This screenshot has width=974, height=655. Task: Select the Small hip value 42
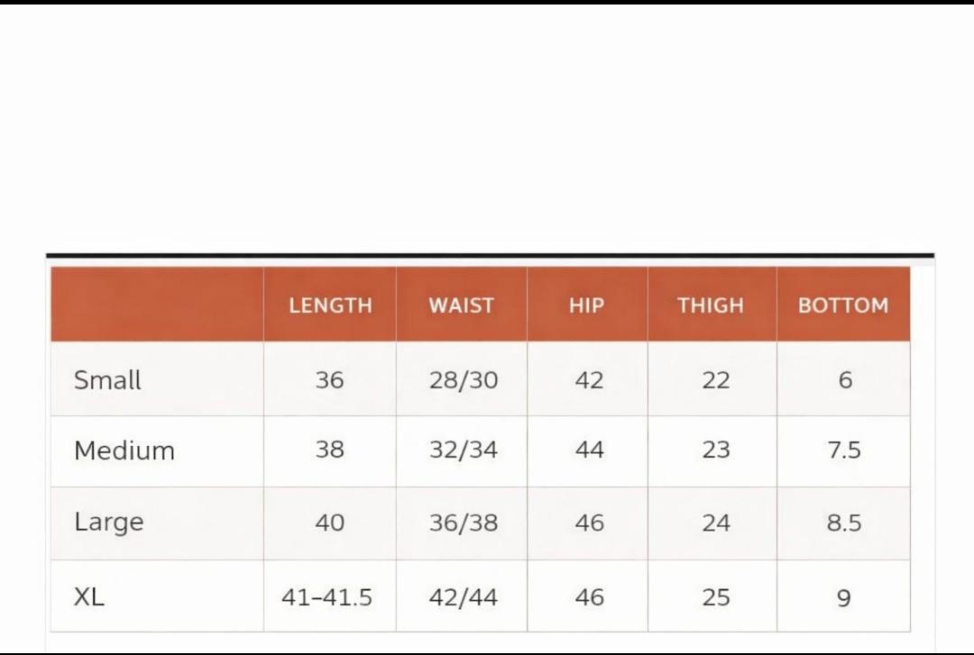pos(589,380)
